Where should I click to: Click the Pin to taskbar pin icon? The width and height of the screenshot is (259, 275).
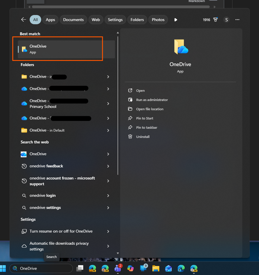coord(130,128)
